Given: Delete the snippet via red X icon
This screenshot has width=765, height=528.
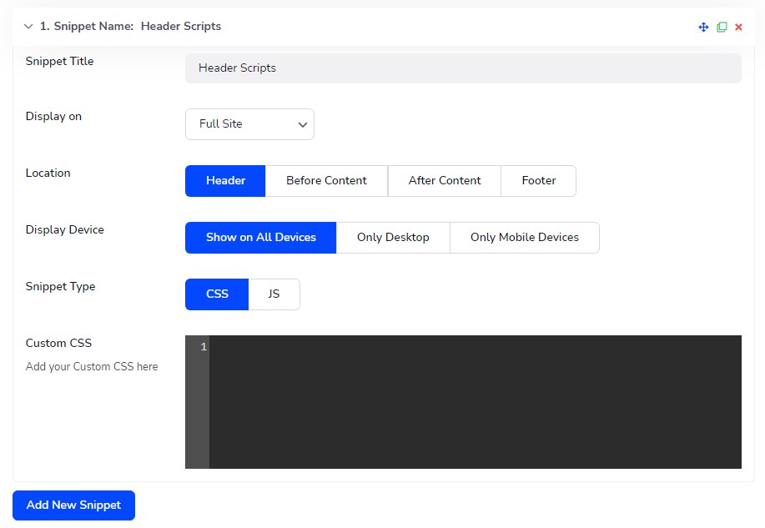Looking at the screenshot, I should pyautogui.click(x=738, y=26).
